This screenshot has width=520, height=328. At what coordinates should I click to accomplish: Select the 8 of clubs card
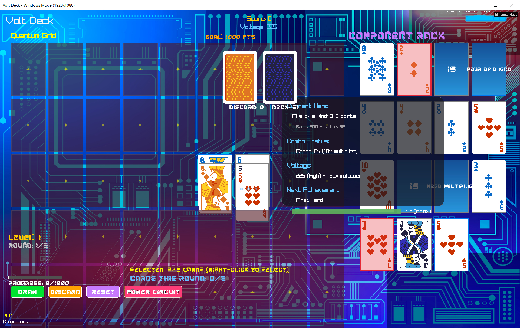pyautogui.click(x=377, y=70)
